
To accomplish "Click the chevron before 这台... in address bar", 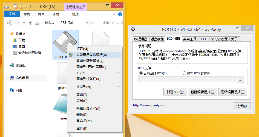I will 42,23.
